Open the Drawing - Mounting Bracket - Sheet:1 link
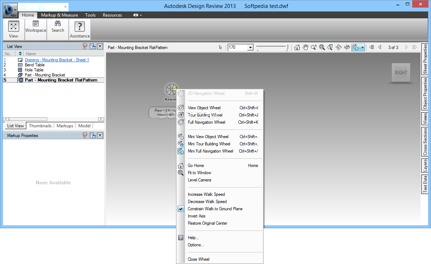The image size is (431, 264). coord(57,60)
